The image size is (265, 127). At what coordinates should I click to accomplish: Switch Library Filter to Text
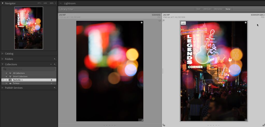click(198, 9)
